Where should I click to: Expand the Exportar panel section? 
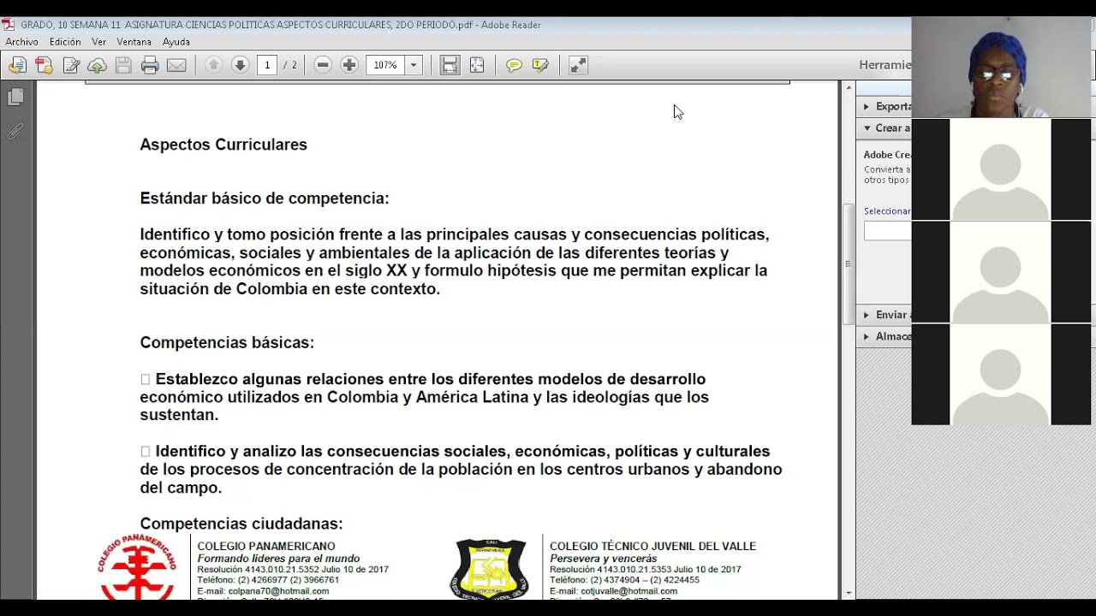click(884, 107)
